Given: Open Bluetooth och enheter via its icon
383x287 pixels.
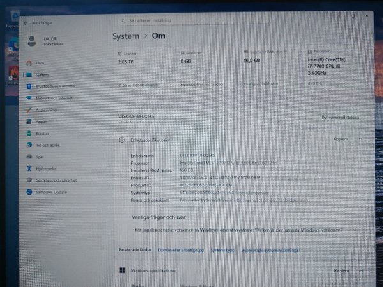Looking at the screenshot, I should click(x=28, y=86).
